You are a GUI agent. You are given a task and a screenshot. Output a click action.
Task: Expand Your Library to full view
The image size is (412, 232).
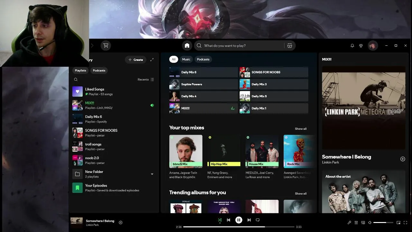click(152, 60)
